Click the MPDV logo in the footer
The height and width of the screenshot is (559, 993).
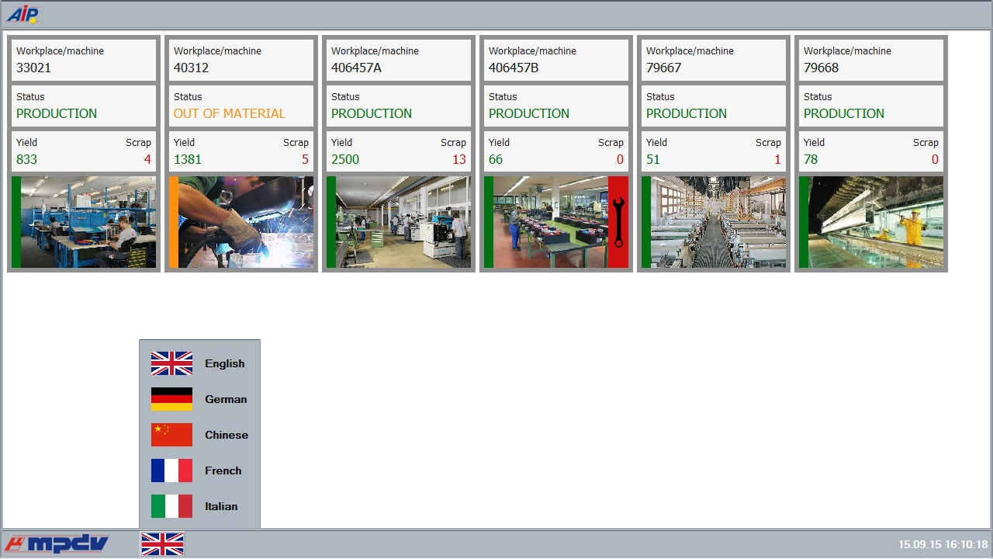pyautogui.click(x=56, y=543)
